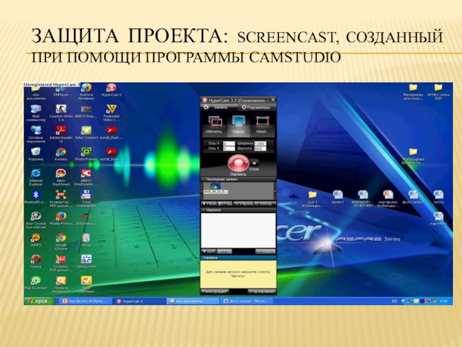Open the Мой компьютер desktop icon
Image resolution: width=462 pixels, height=347 pixels.
point(36,113)
